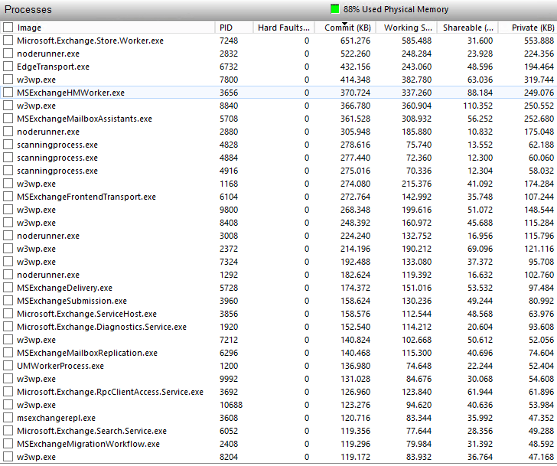Sort by Shareable column header
The width and height of the screenshot is (557, 466).
pos(467,28)
